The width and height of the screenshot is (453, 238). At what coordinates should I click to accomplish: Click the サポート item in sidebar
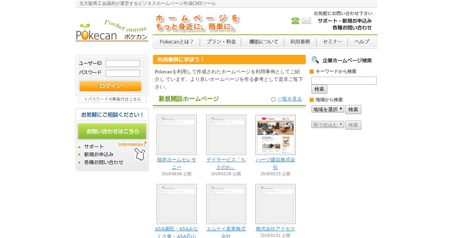tap(94, 147)
